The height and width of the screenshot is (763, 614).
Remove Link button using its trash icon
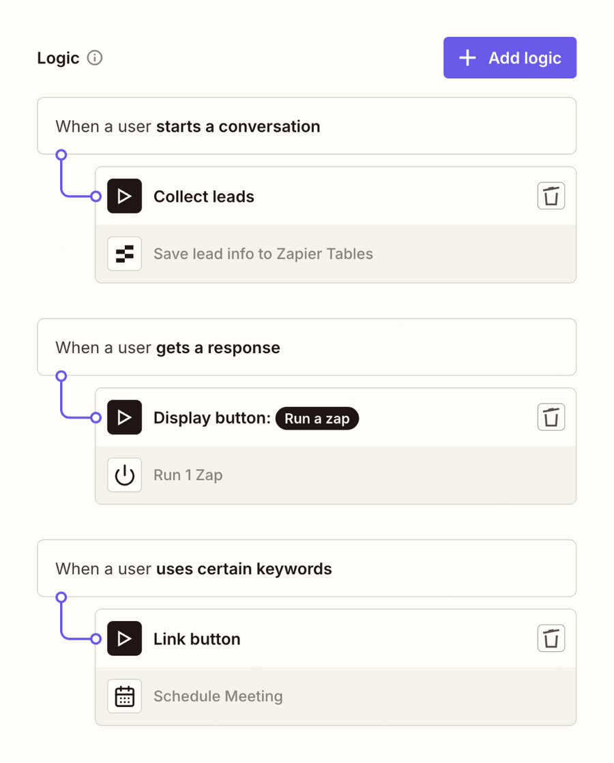(x=551, y=638)
